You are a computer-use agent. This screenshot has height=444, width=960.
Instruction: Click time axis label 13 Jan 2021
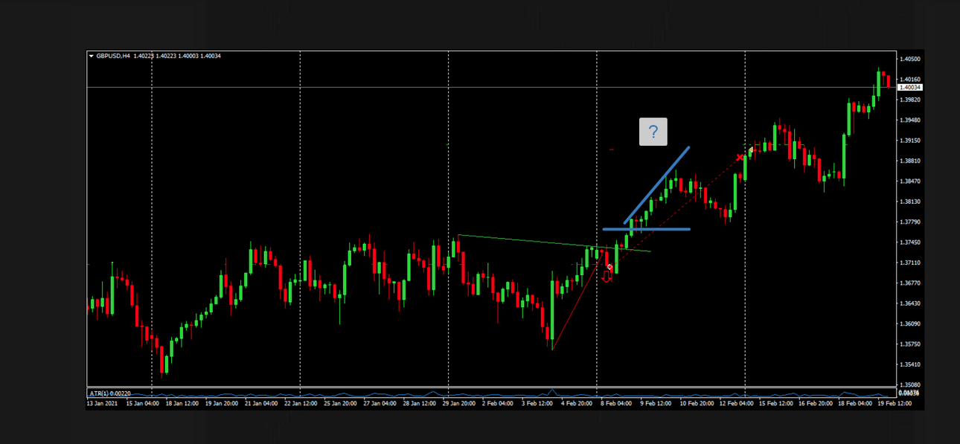click(x=101, y=403)
